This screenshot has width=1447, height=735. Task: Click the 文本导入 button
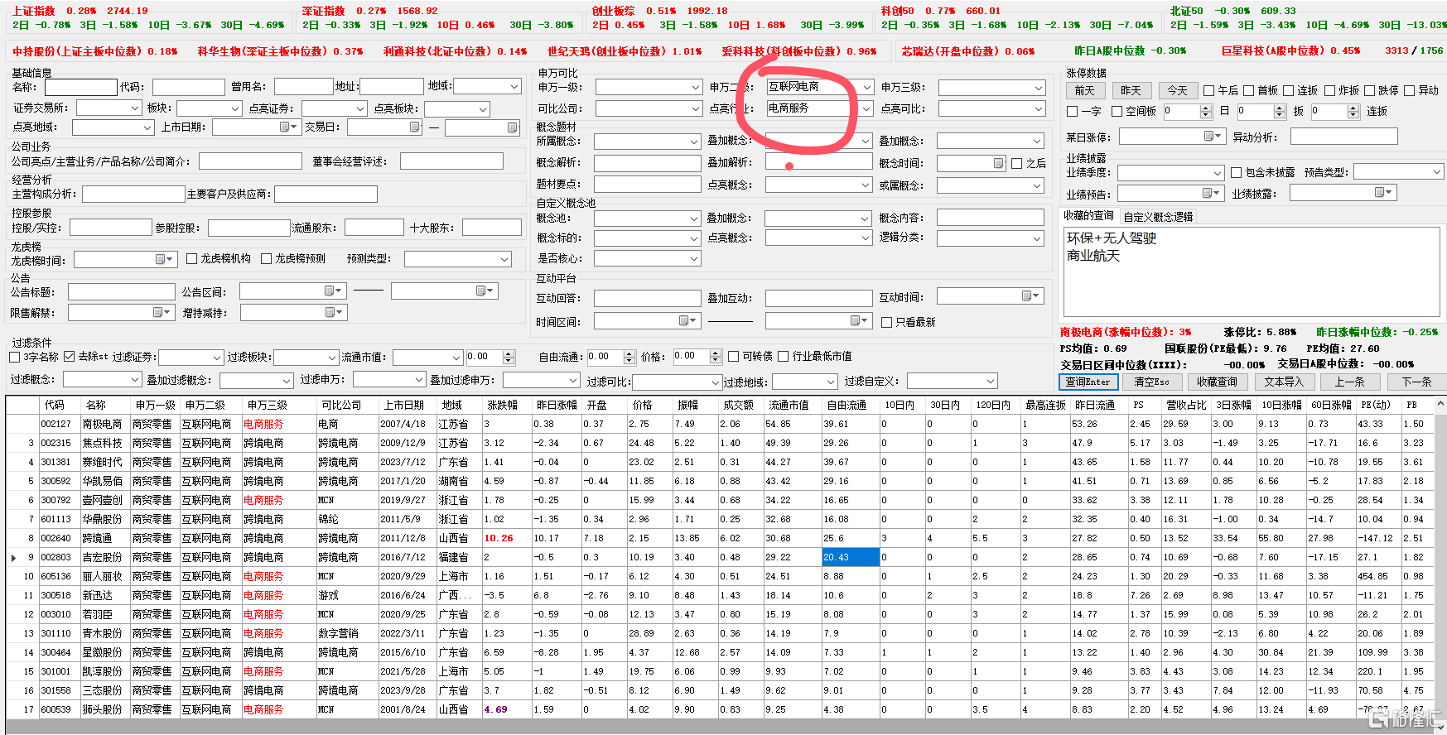point(1284,382)
